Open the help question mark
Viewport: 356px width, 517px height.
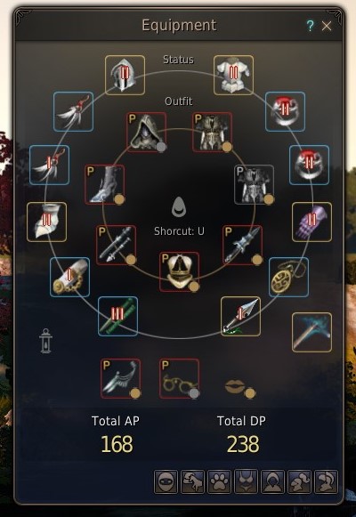click(310, 26)
